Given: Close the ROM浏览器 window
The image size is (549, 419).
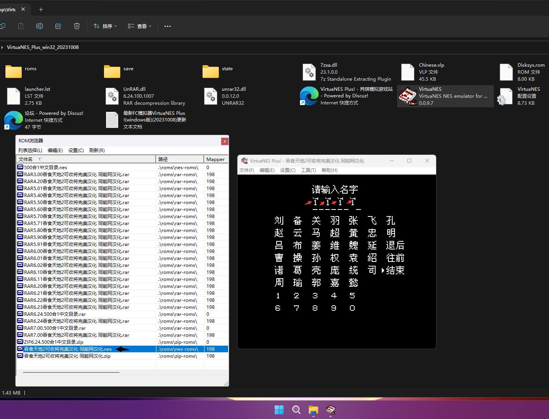Looking at the screenshot, I should [x=225, y=141].
